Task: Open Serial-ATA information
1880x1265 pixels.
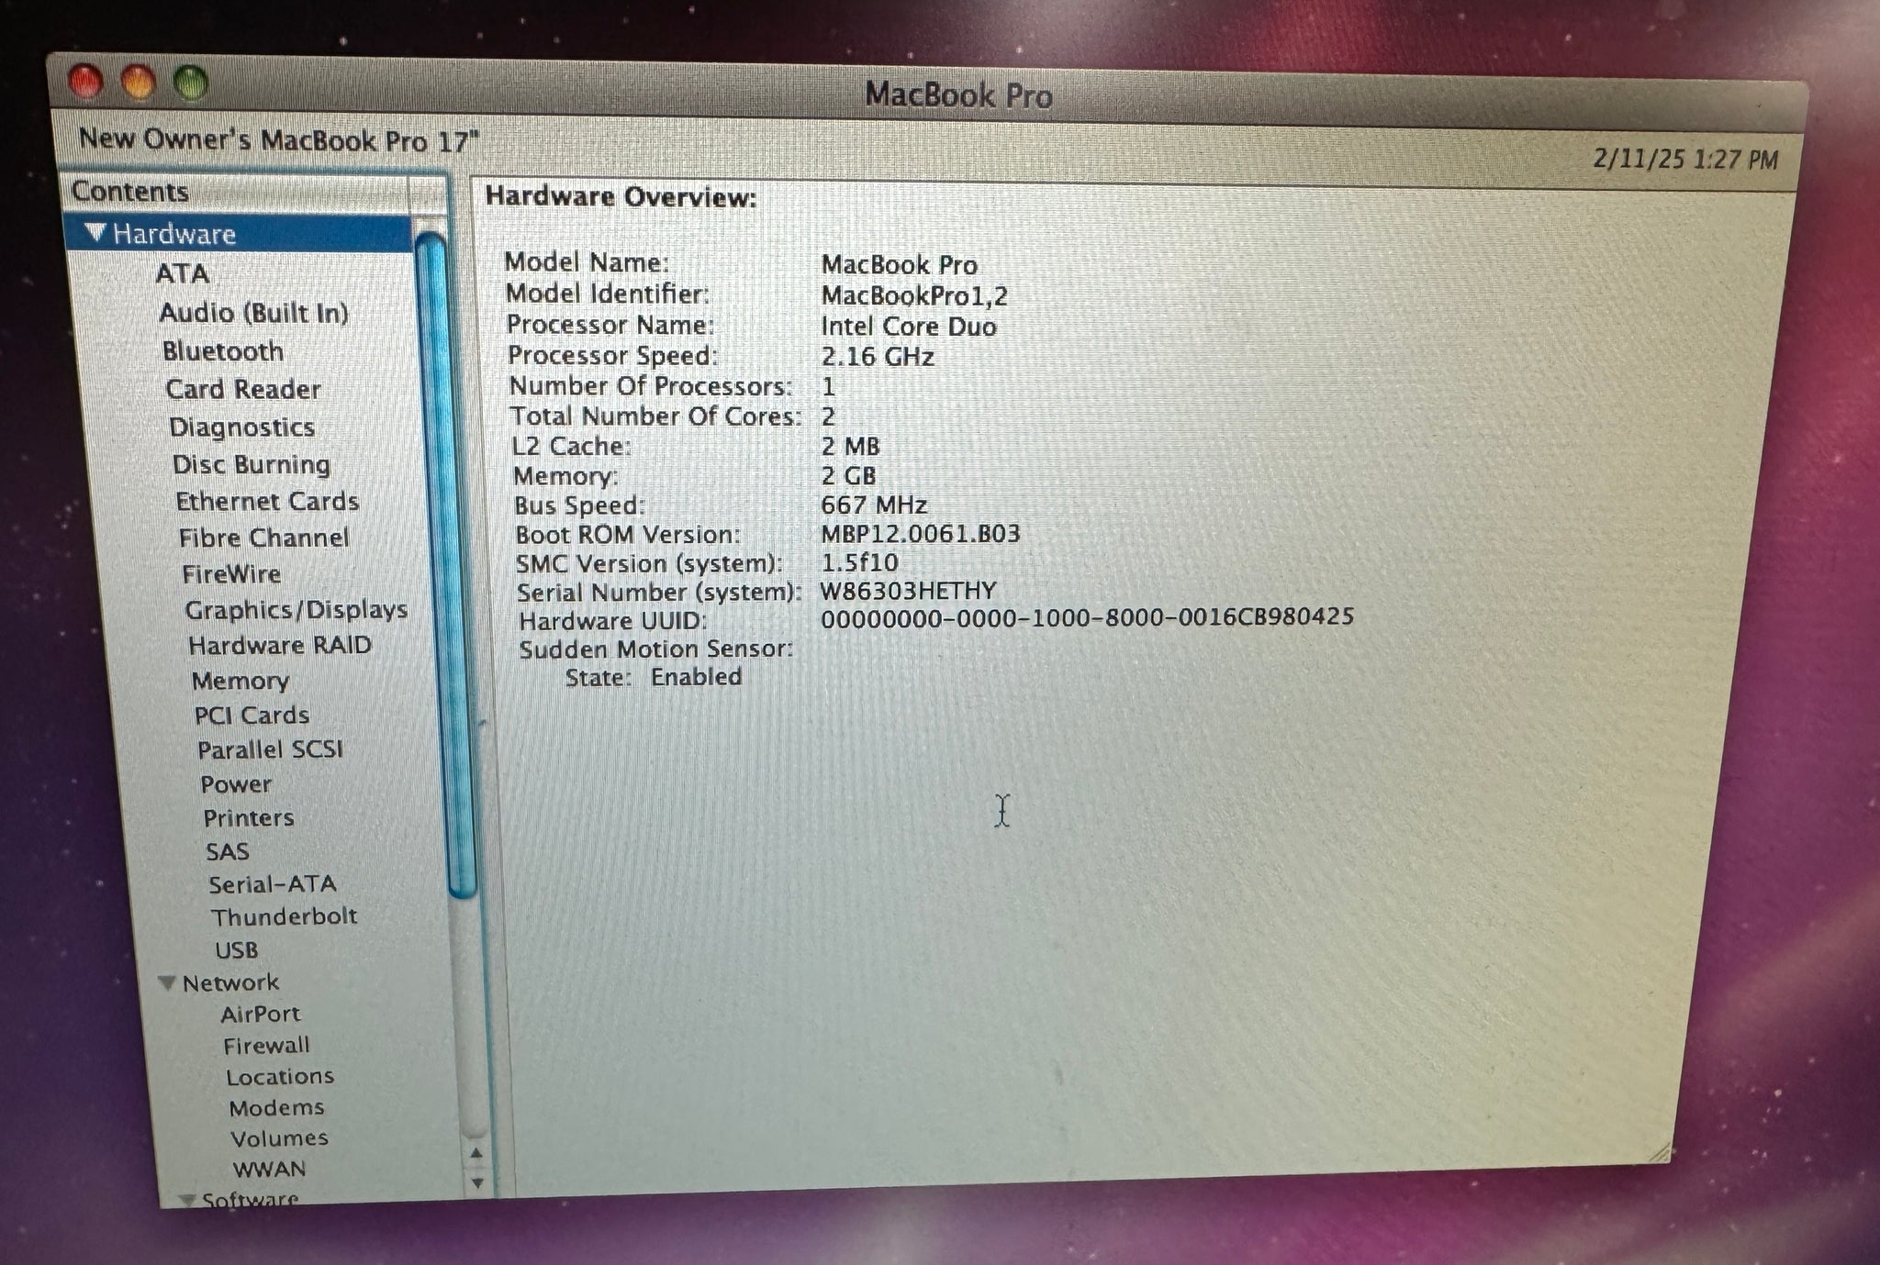Action: click(x=273, y=884)
